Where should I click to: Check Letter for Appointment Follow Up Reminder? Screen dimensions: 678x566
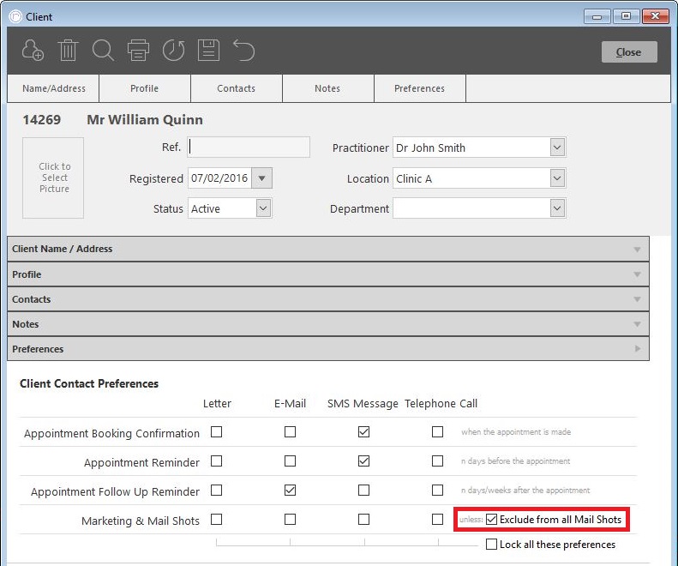click(216, 491)
